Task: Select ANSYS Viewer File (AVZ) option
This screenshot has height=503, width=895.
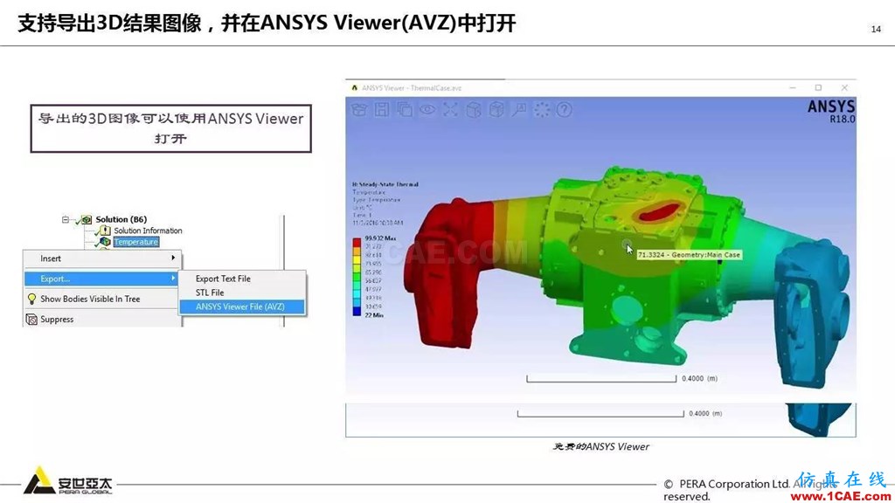Action: (242, 307)
